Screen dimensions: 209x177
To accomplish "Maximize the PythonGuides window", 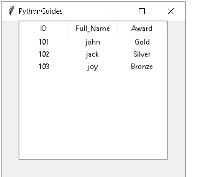I will (x=142, y=11).
